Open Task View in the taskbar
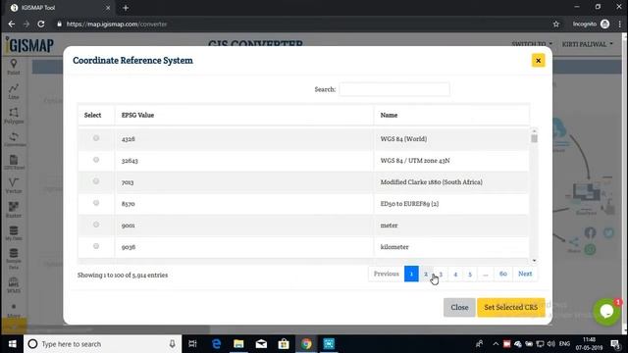Viewport: 628px width, 353px height. [x=192, y=344]
